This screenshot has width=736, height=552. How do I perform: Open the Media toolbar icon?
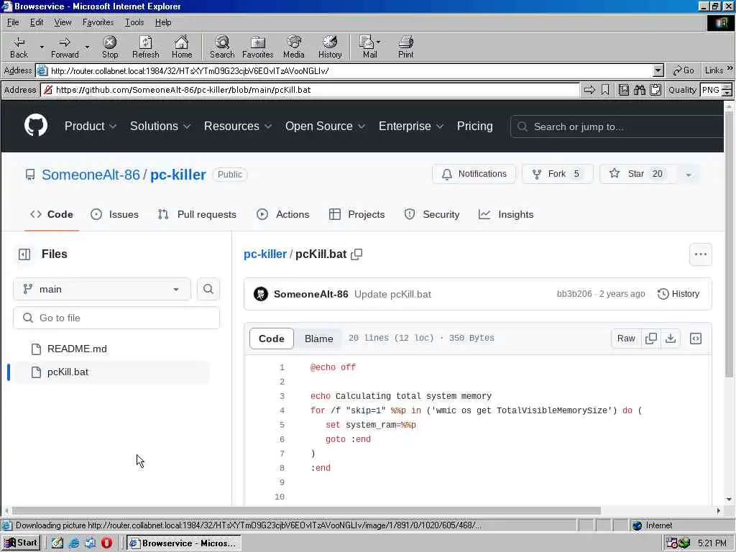click(x=294, y=47)
